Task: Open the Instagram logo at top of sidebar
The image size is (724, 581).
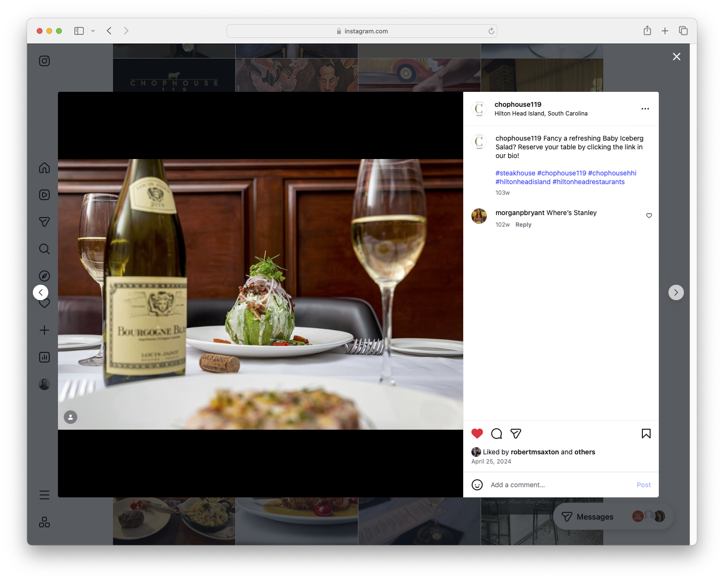Action: (x=44, y=61)
